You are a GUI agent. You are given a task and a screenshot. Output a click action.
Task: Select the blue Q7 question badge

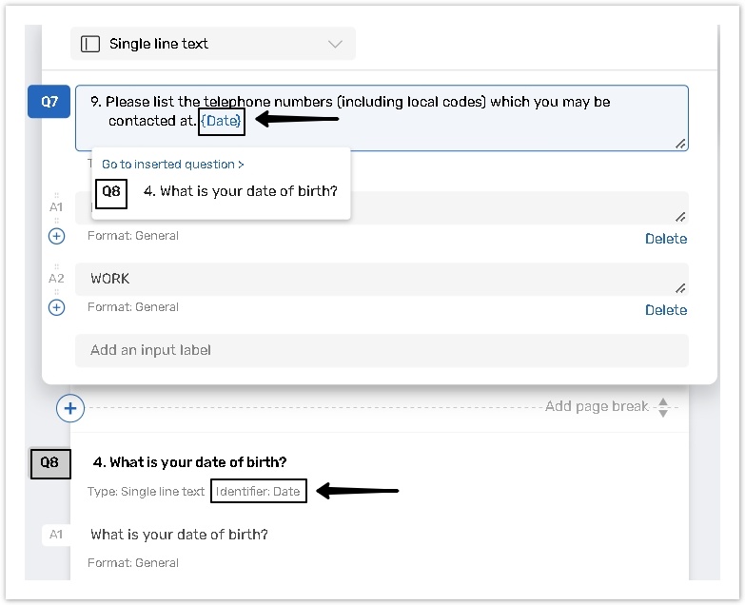(49, 102)
